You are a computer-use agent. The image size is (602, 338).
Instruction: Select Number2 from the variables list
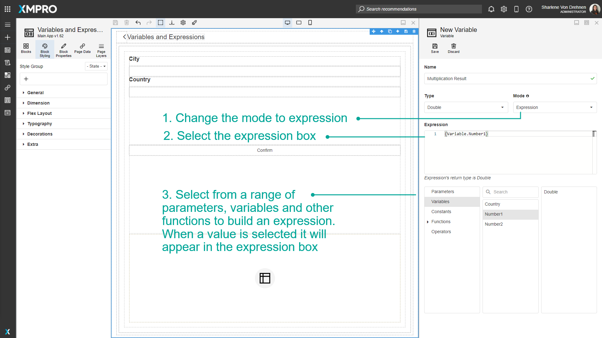[x=494, y=224]
